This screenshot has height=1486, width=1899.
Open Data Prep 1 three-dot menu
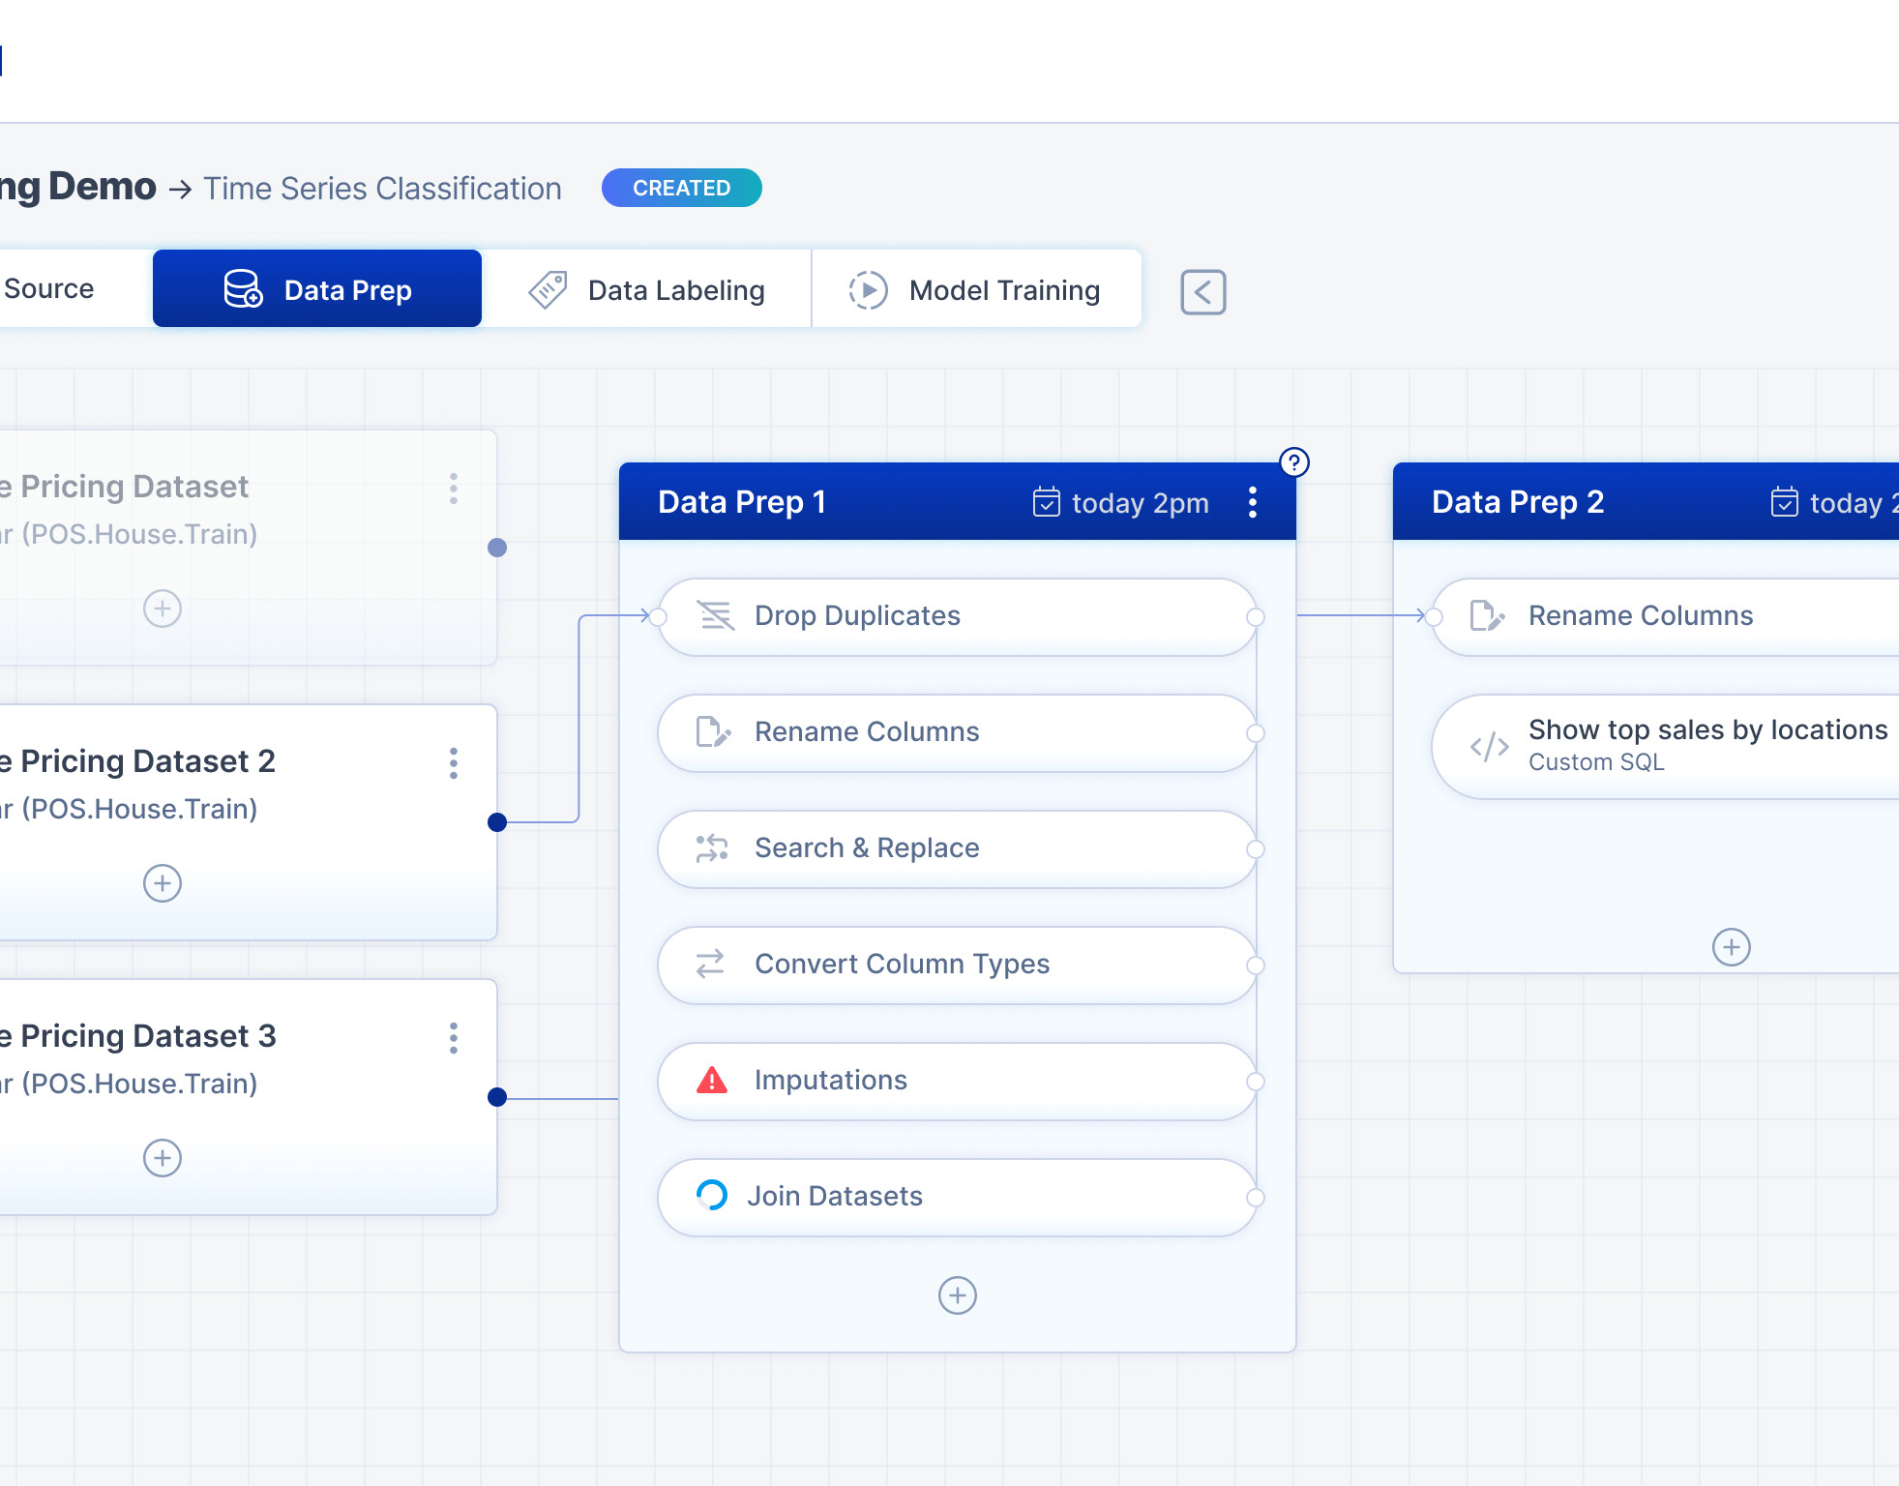pyautogui.click(x=1253, y=502)
